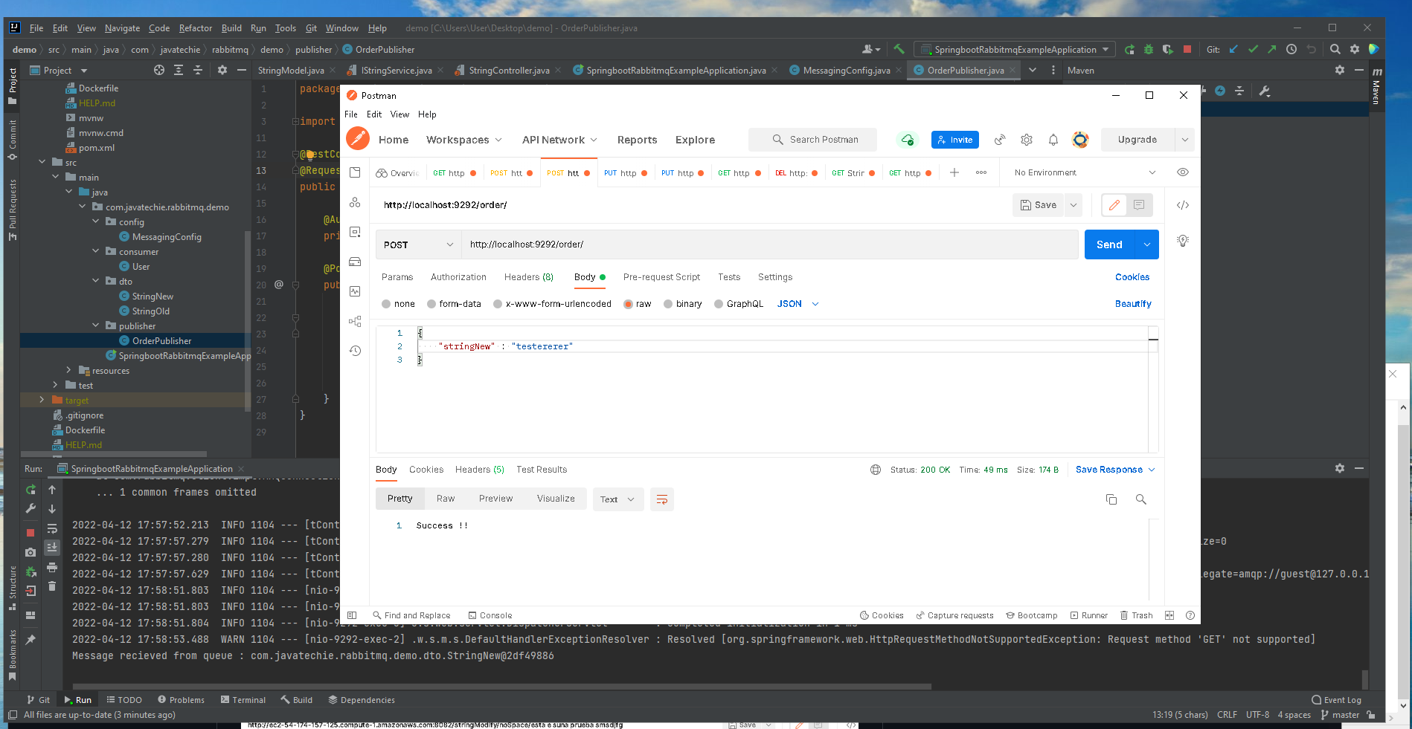Open the No Environment selector

click(x=1082, y=172)
